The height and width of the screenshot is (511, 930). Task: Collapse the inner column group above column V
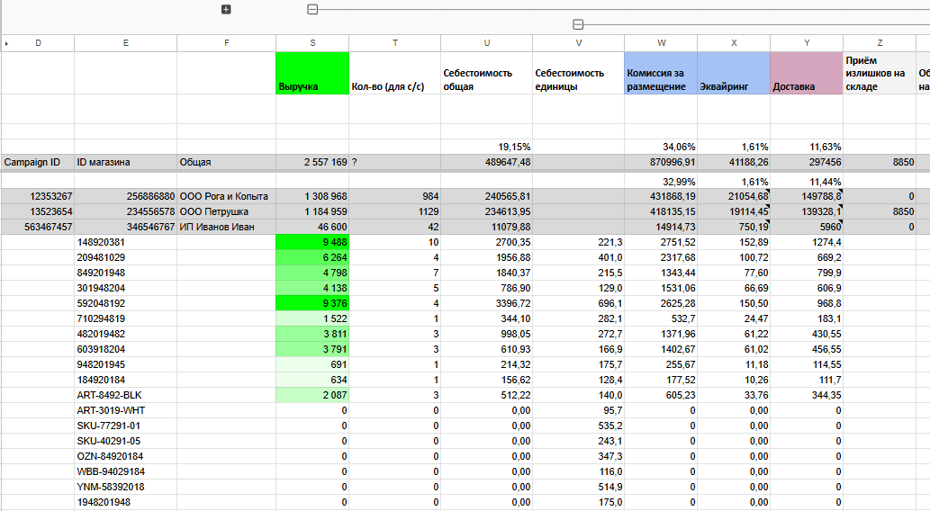point(578,24)
